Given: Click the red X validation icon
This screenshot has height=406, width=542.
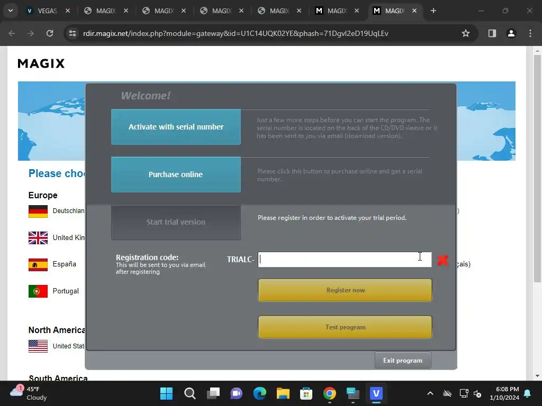Looking at the screenshot, I should click(x=442, y=260).
